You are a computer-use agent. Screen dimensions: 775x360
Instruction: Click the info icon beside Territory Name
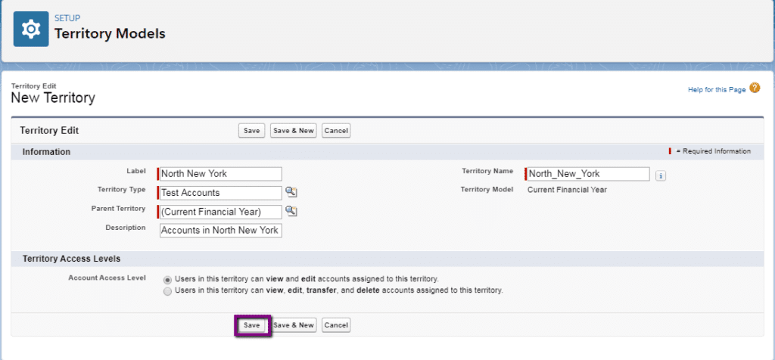[x=661, y=175]
